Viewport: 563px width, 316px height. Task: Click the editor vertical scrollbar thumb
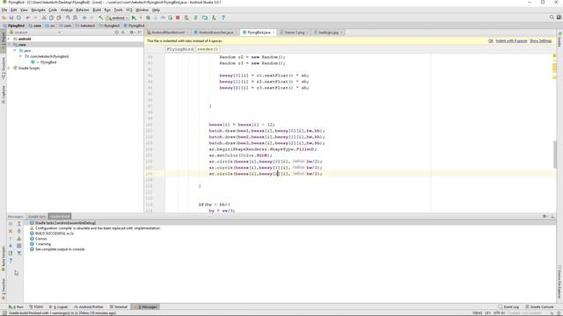point(555,154)
